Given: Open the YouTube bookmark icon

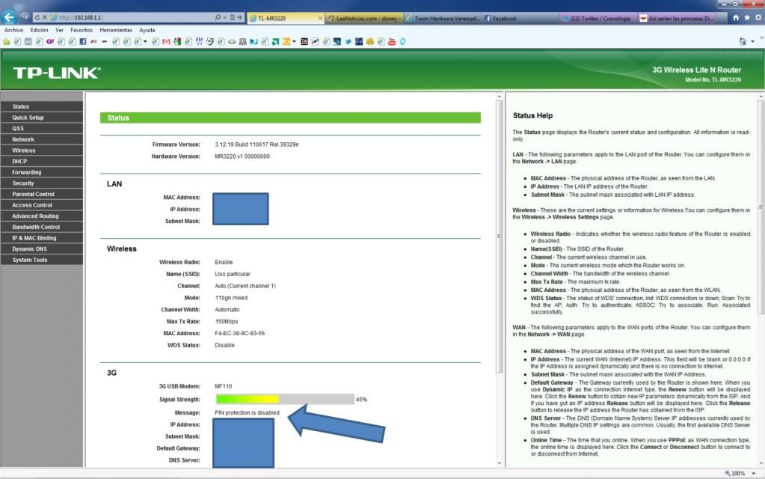Looking at the screenshot, I should click(392, 41).
